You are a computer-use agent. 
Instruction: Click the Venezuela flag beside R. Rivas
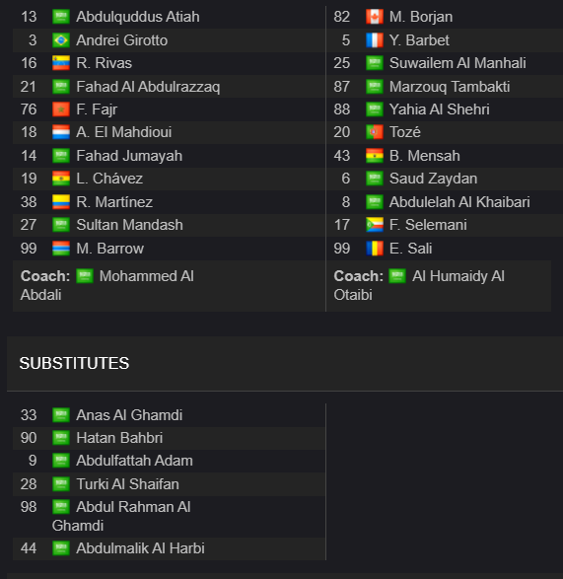[61, 63]
